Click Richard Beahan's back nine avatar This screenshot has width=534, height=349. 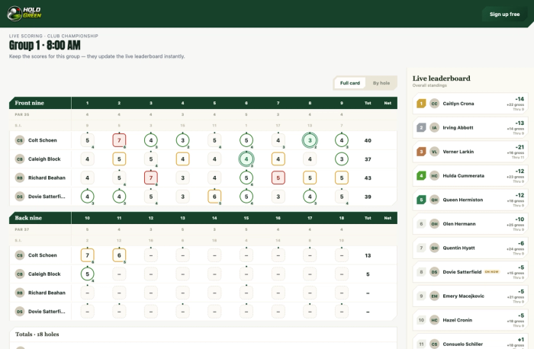coord(20,293)
